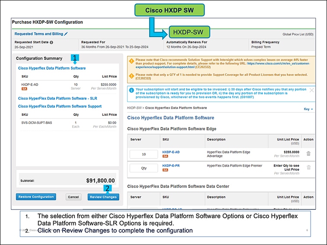Screen dimensions: 327x245
Task: Click the 12 Months auto-renew value
Action: click(x=186, y=47)
